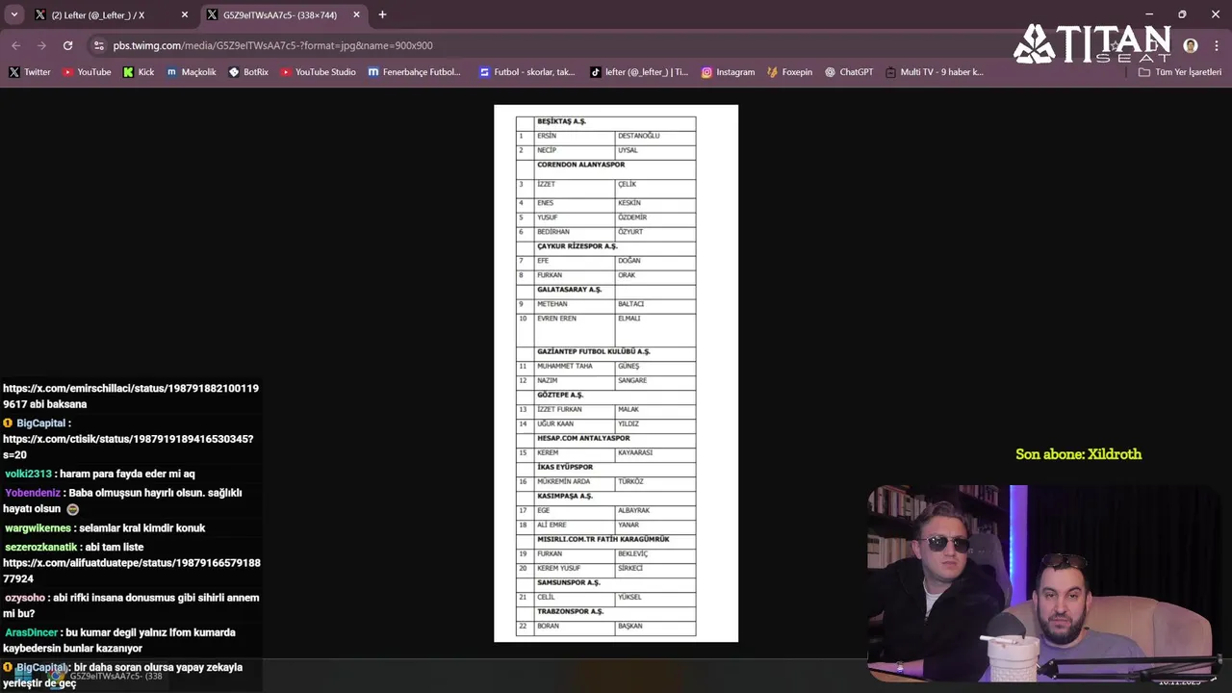The image size is (1232, 693).
Task: Open a new browser tab
Action: (x=382, y=14)
